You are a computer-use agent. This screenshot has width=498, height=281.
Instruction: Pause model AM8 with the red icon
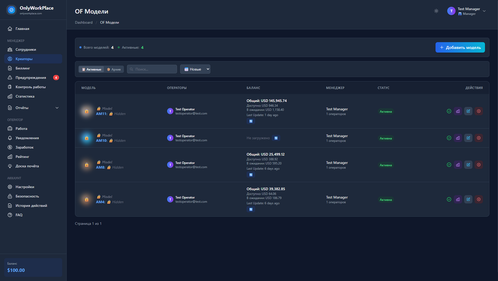click(x=479, y=165)
